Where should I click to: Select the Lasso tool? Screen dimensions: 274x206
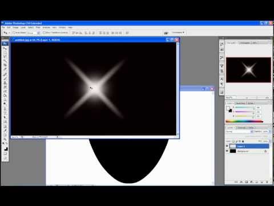point(5,57)
